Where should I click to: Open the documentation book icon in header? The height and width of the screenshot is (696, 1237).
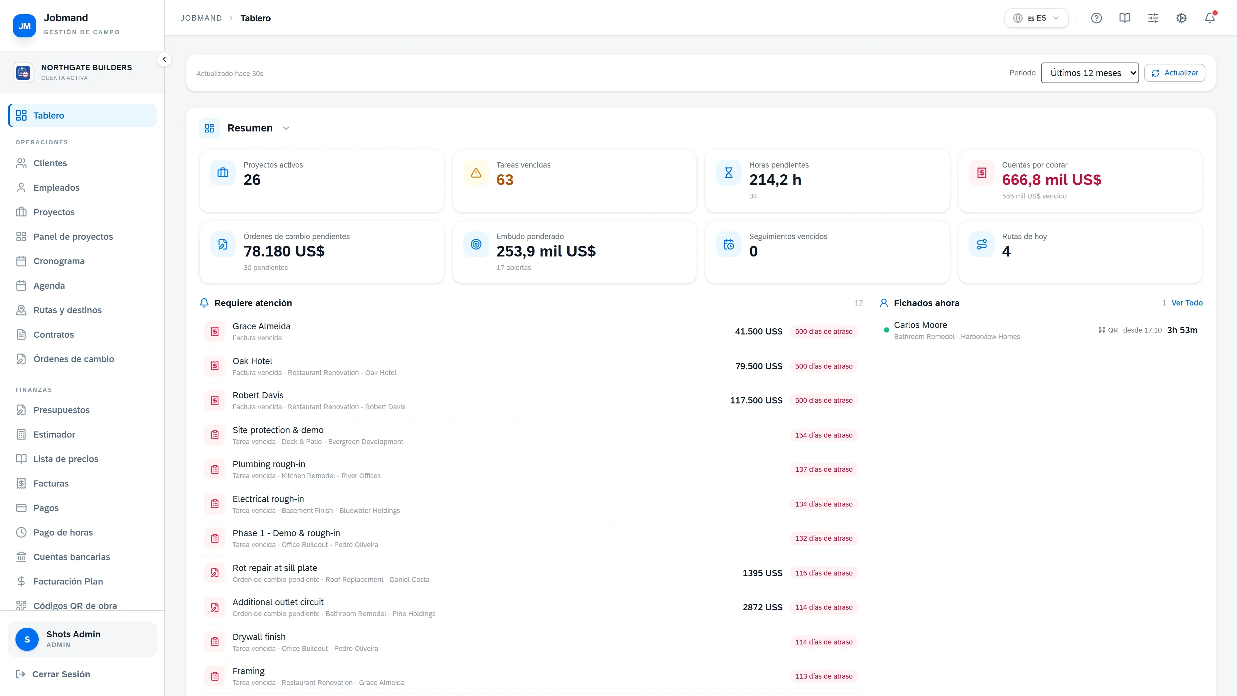coord(1125,18)
